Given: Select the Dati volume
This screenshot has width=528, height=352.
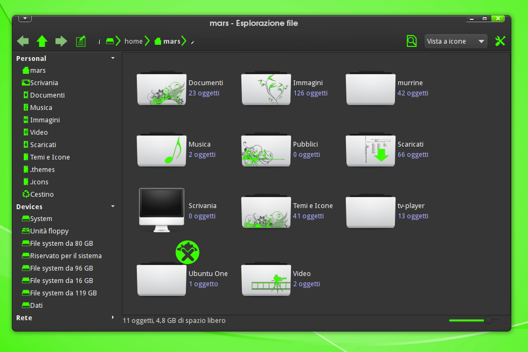Looking at the screenshot, I should pos(32,306).
